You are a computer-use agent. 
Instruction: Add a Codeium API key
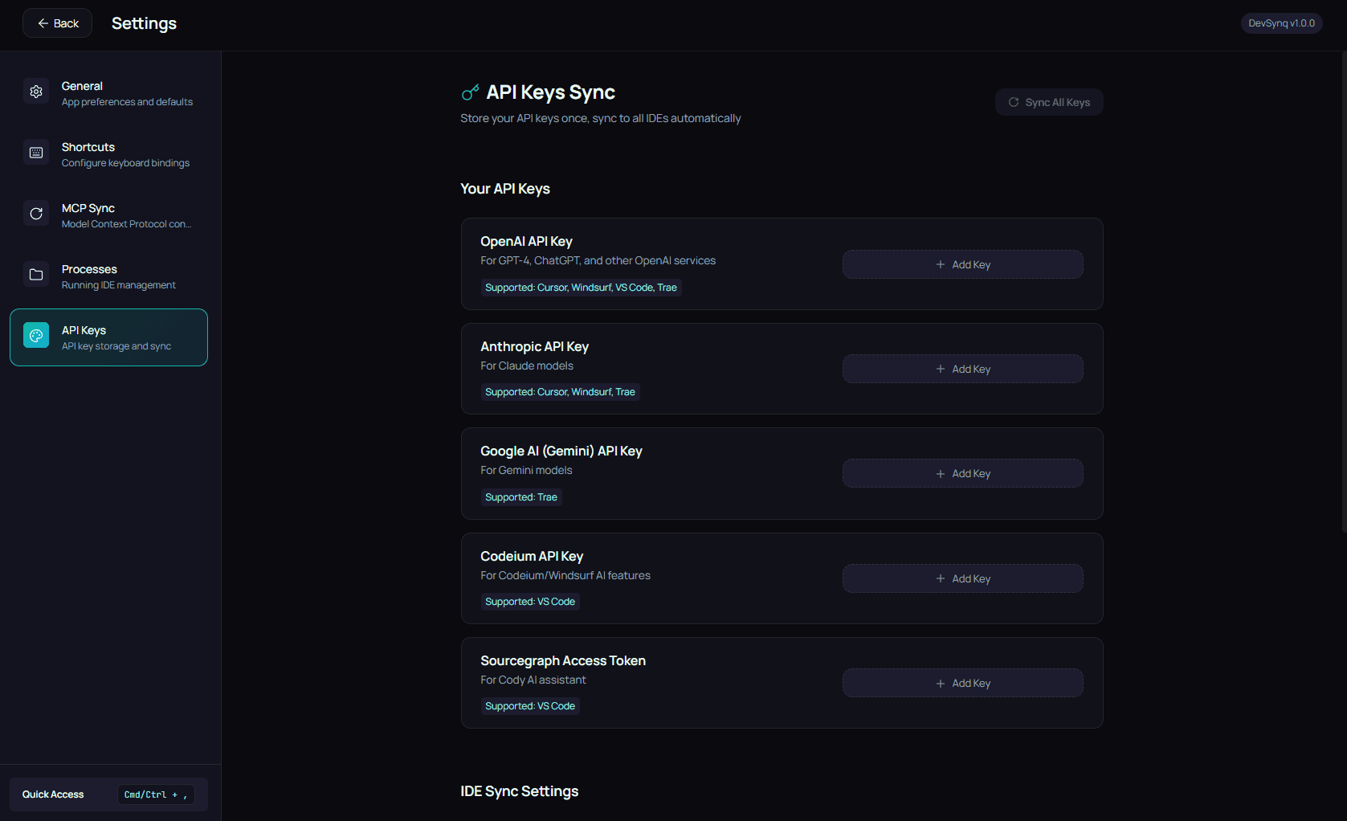[x=961, y=578]
